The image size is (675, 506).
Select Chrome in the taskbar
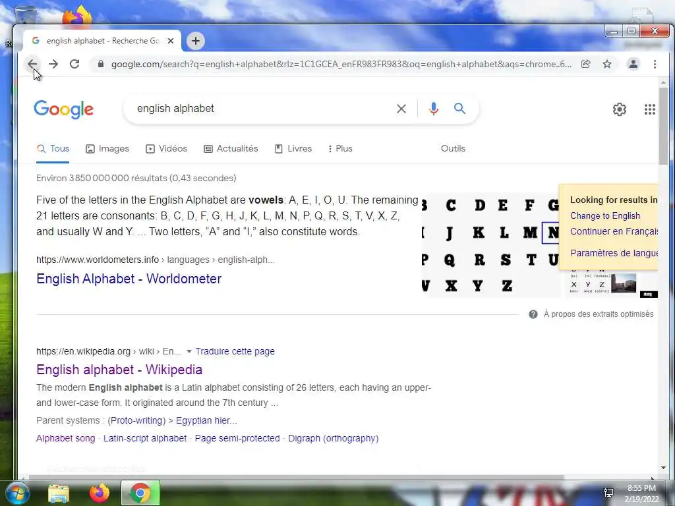click(x=140, y=493)
